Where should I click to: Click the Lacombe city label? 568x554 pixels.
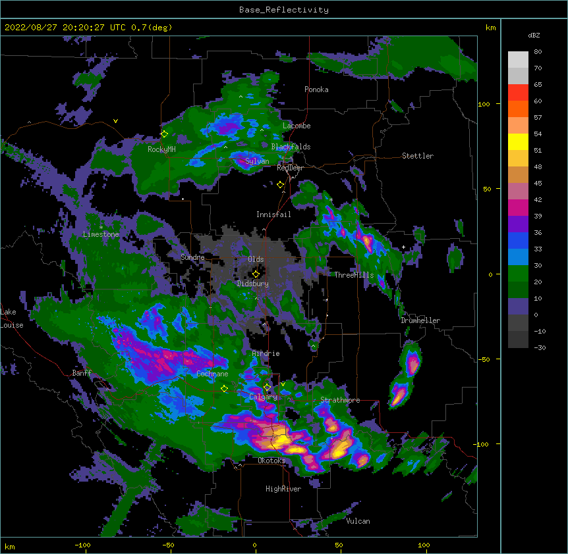[297, 126]
